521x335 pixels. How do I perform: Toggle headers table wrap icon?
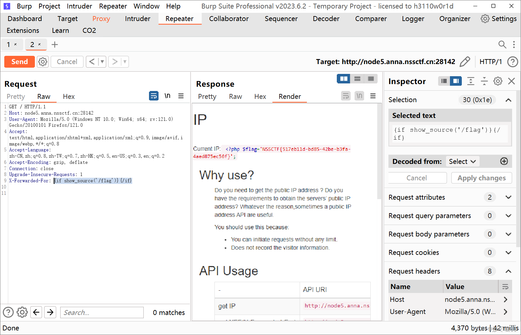505,287
